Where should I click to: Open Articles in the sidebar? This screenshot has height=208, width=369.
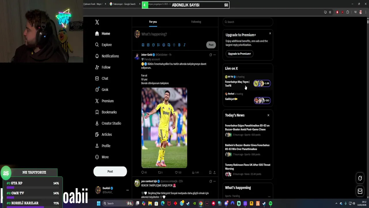(x=103, y=135)
